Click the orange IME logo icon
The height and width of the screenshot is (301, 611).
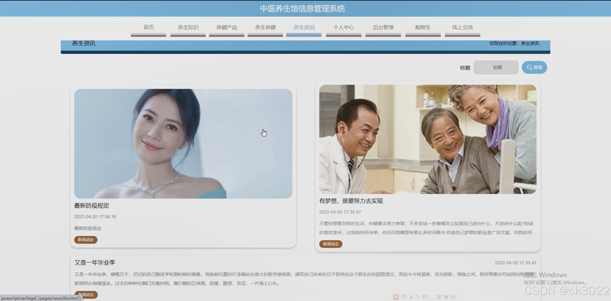coord(396,297)
